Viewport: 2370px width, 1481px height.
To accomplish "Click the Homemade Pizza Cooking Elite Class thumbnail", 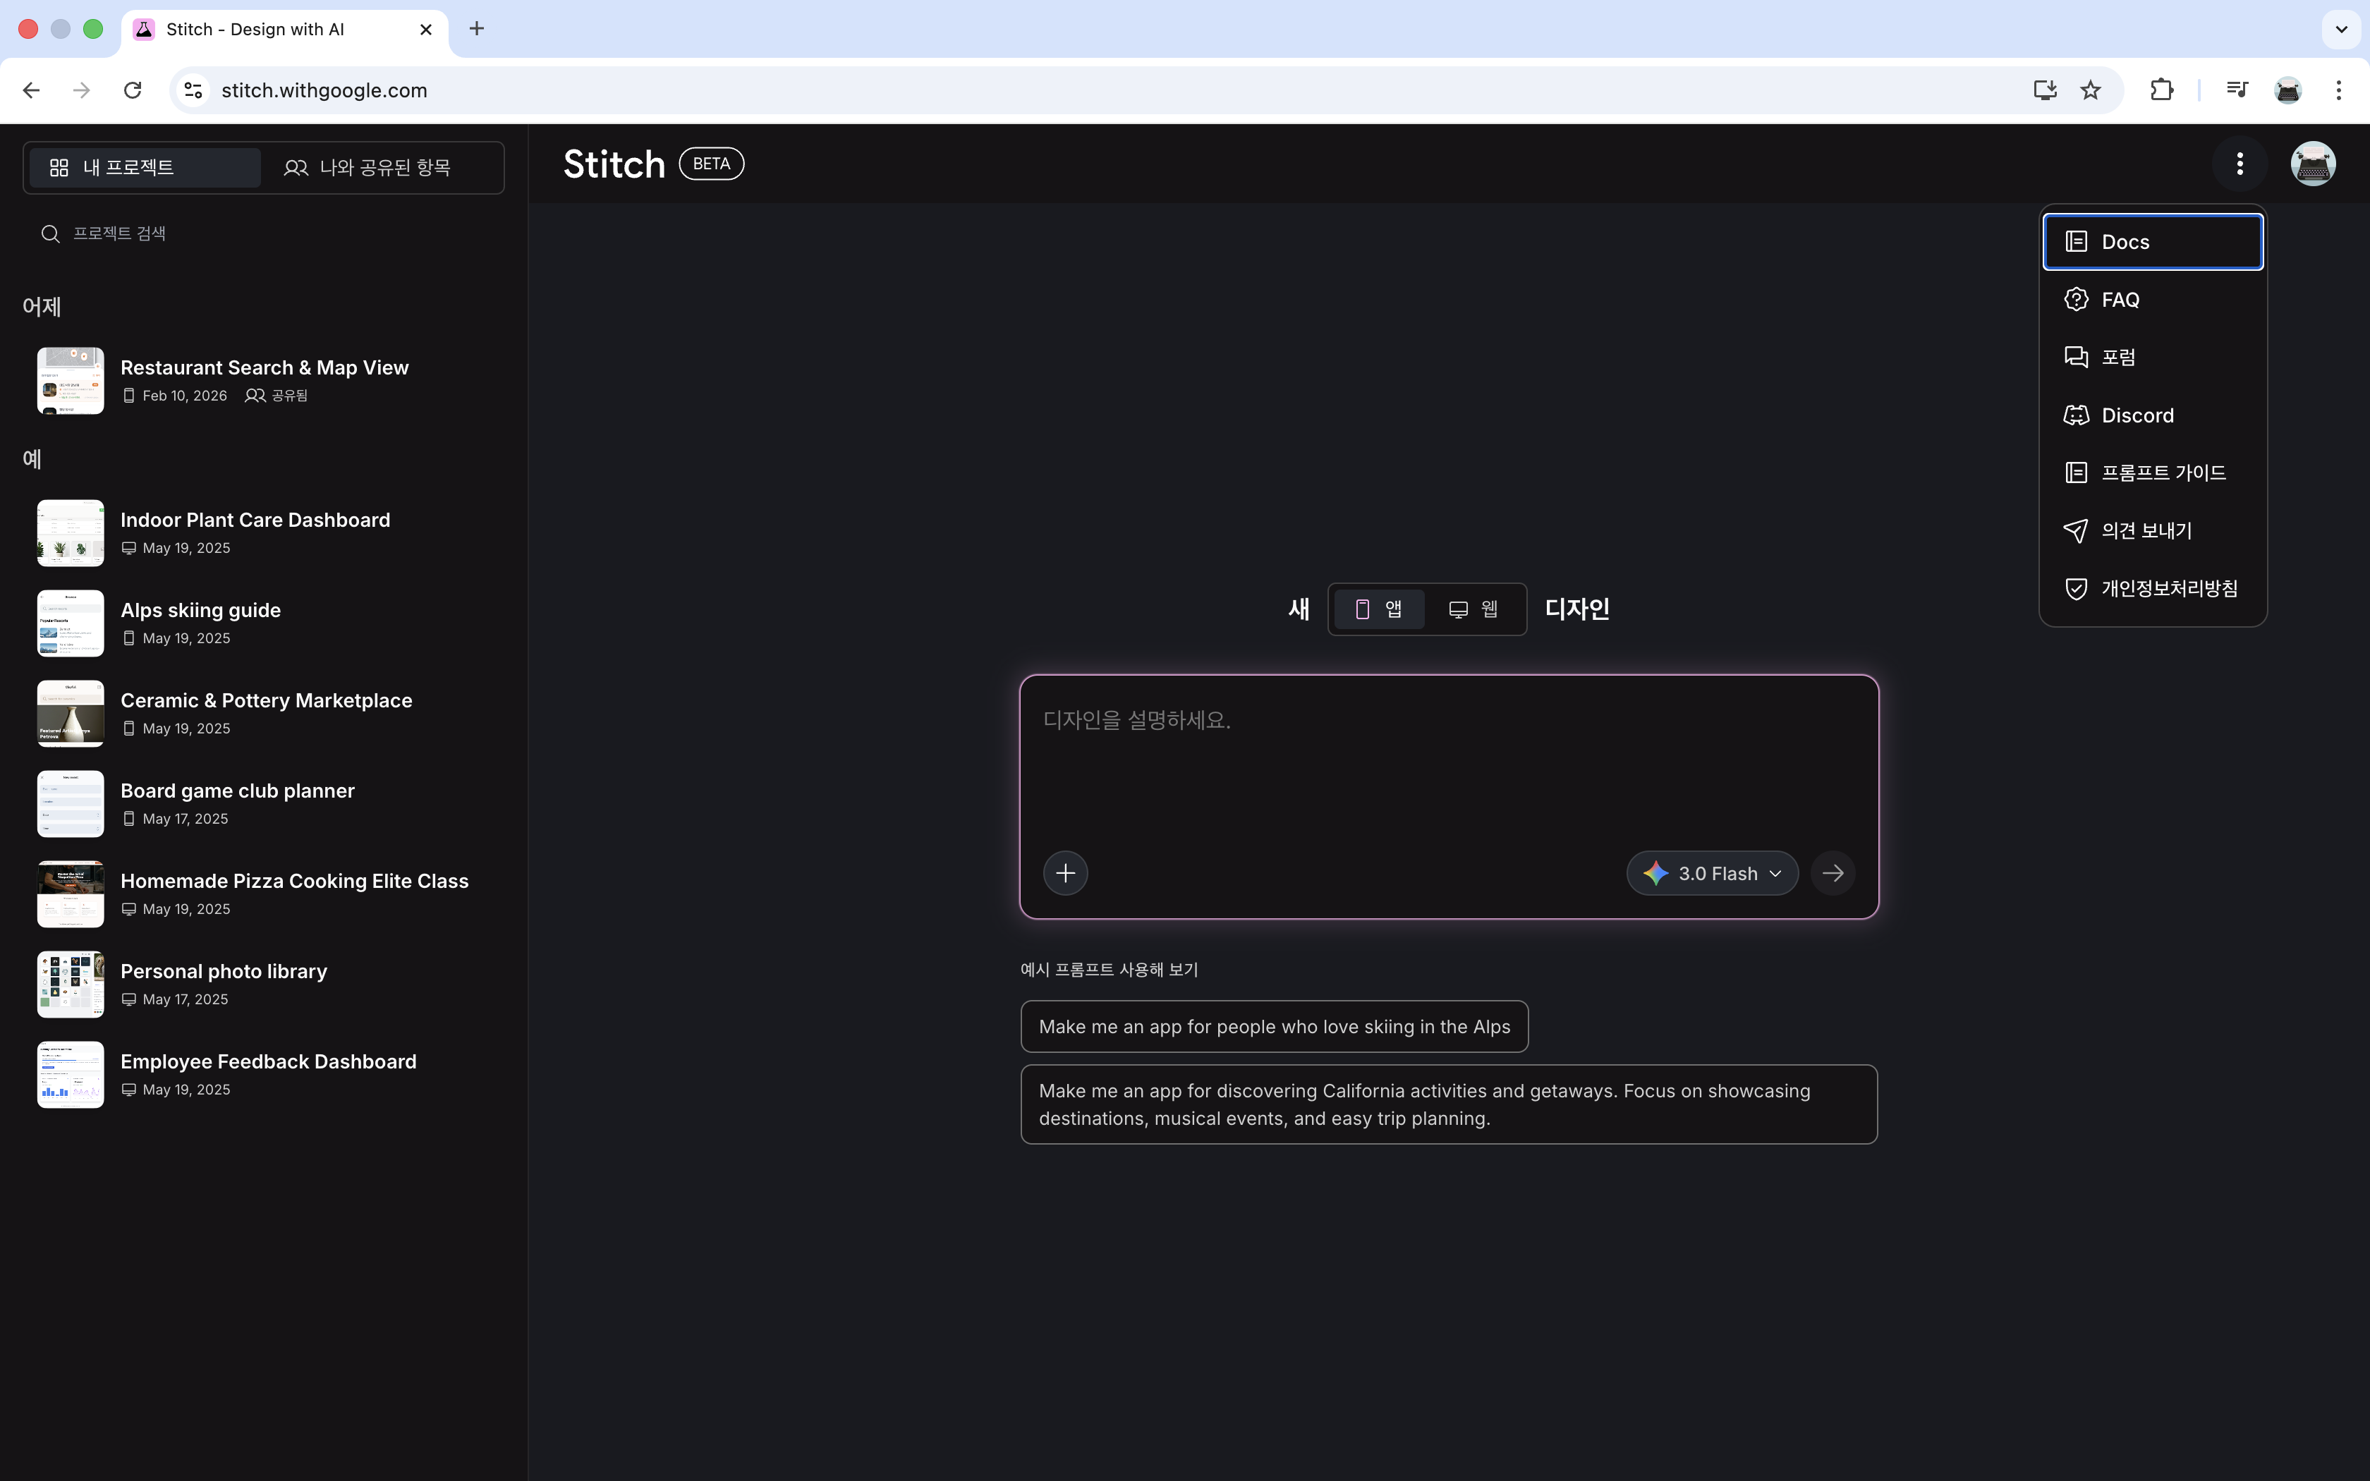I will pyautogui.click(x=71, y=894).
